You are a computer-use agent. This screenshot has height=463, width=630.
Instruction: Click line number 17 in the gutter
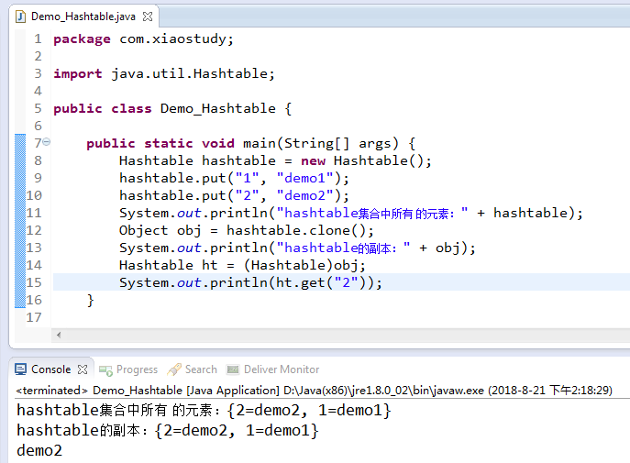(x=34, y=317)
